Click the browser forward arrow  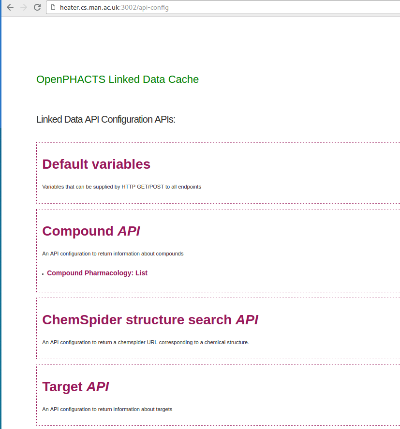pos(24,7)
